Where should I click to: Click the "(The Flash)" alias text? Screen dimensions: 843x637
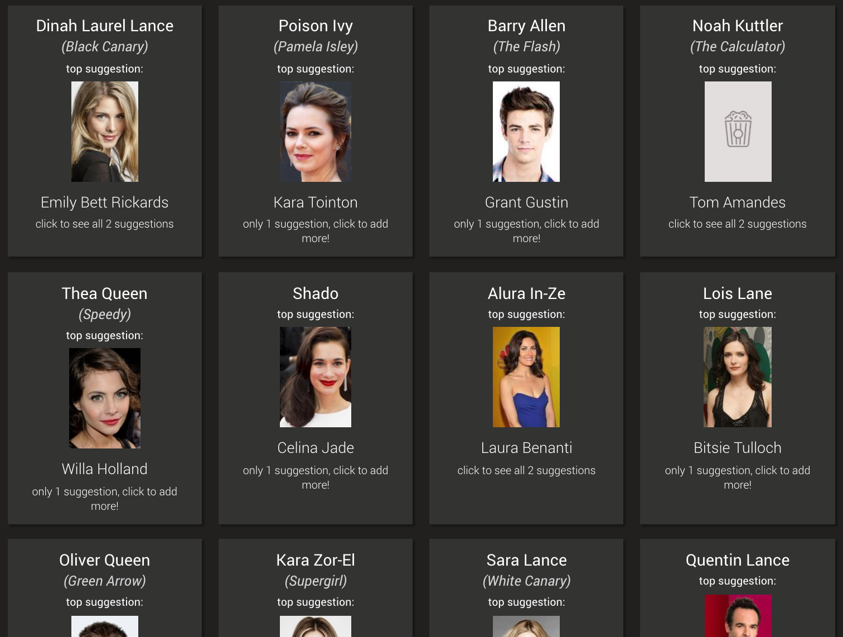pyautogui.click(x=526, y=47)
